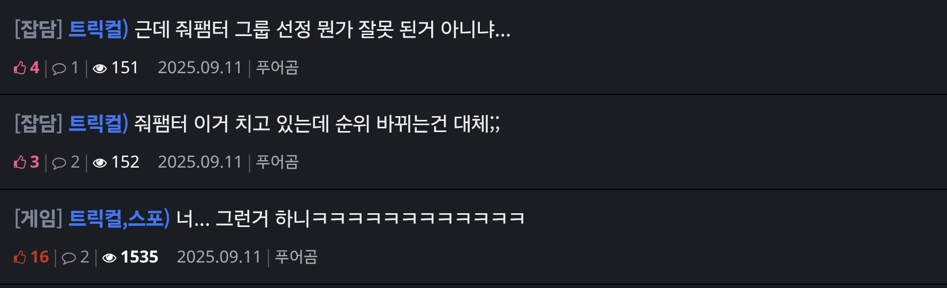Select 트릭컬) tag on second post
Image resolution: width=947 pixels, height=288 pixels.
[99, 124]
